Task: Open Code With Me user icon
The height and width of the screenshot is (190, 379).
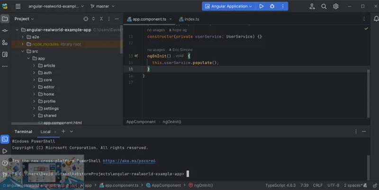Action: point(312,7)
